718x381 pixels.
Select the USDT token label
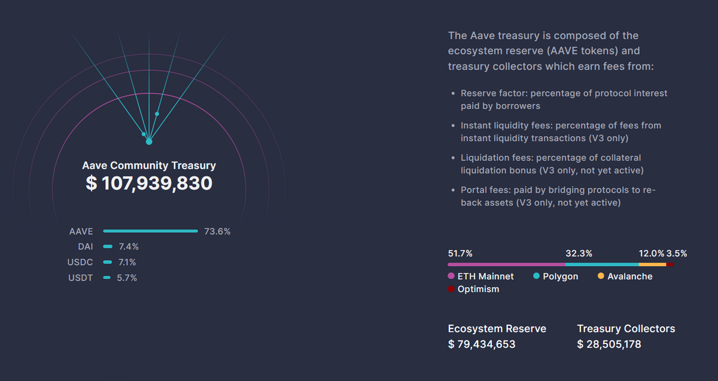coord(81,278)
